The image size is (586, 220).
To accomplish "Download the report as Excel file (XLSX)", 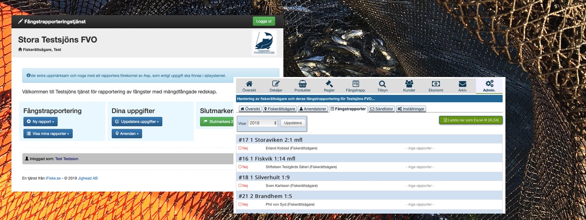I will coord(471,120).
